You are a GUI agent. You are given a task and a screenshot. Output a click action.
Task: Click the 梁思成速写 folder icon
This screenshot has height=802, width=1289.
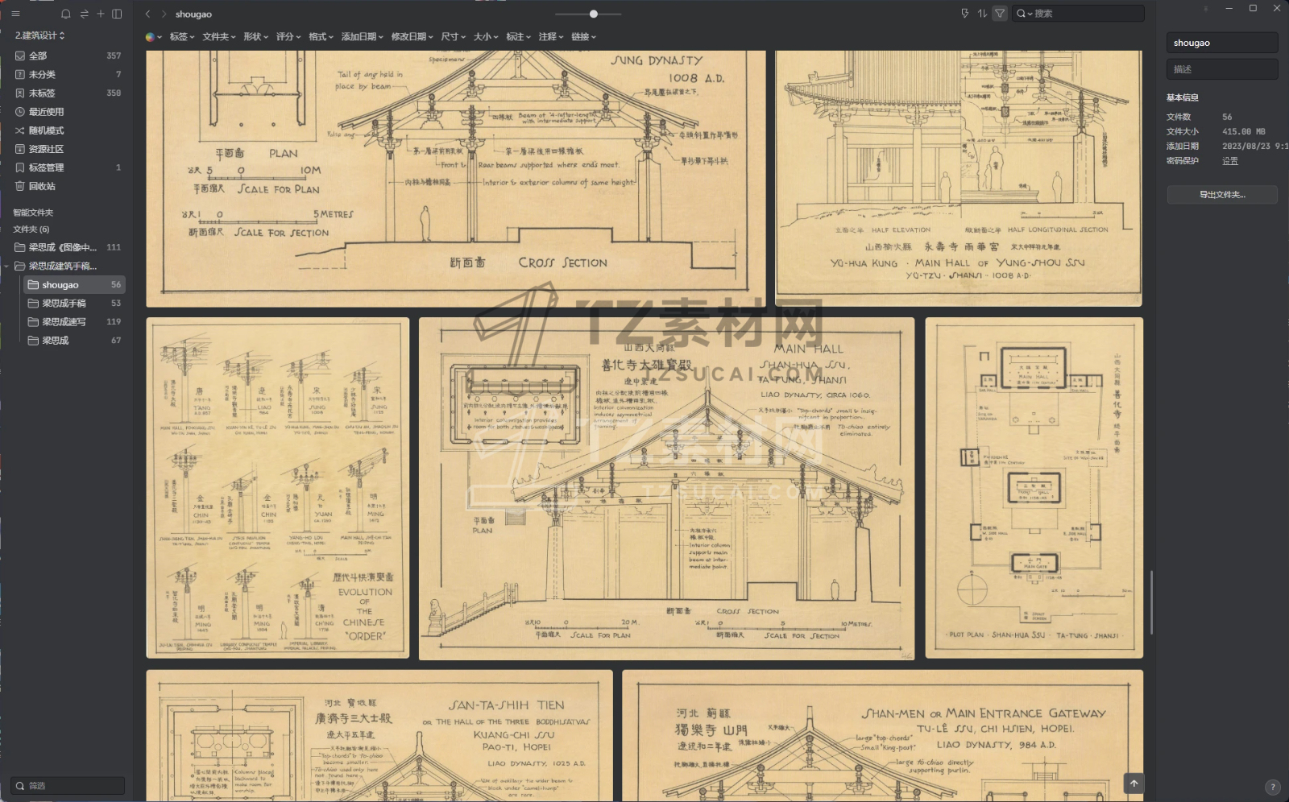pos(33,322)
